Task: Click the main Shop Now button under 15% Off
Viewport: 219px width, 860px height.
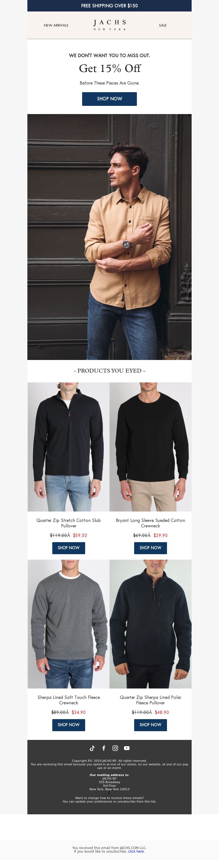Action: [x=109, y=99]
